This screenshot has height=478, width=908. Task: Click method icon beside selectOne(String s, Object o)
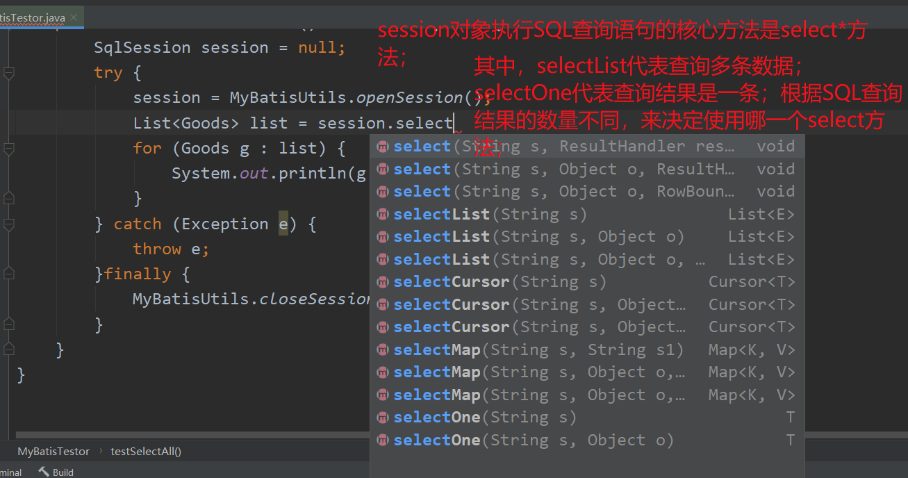(383, 440)
